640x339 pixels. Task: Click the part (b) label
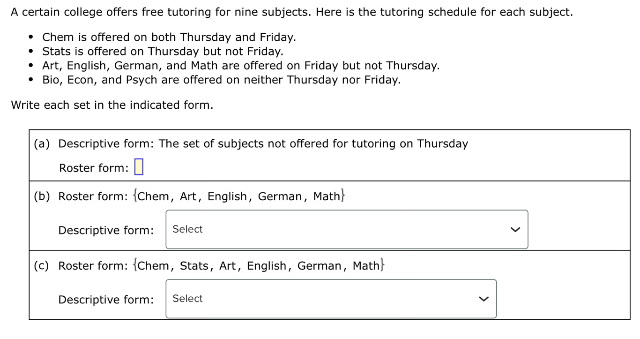tap(42, 196)
